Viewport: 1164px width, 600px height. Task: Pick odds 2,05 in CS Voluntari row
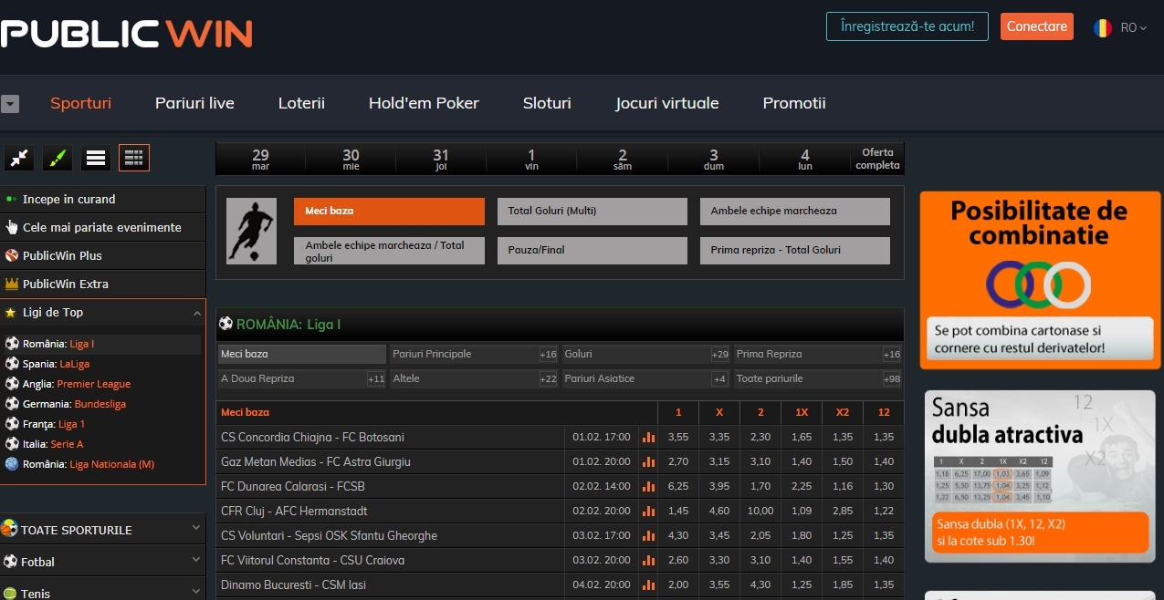[760, 536]
